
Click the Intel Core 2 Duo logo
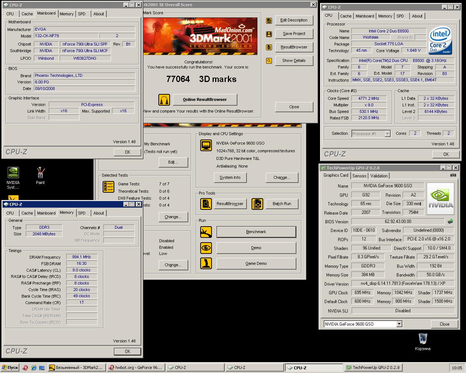point(440,40)
